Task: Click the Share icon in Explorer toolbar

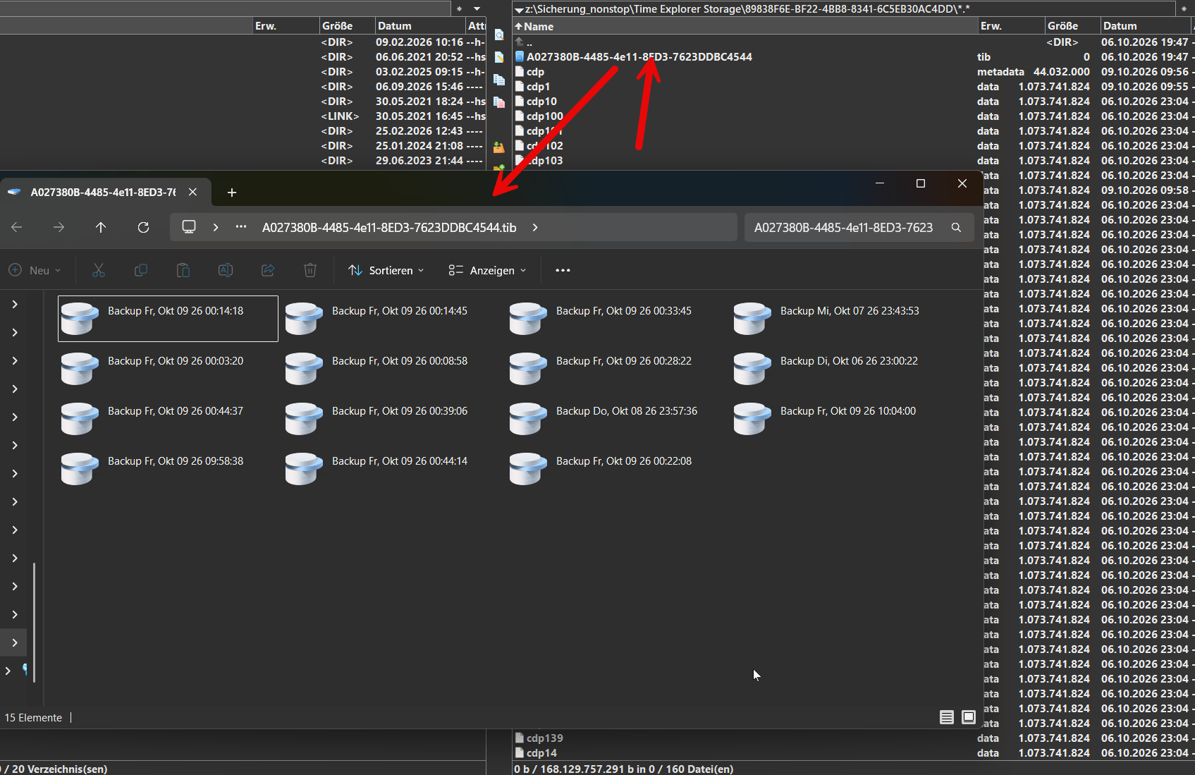Action: (268, 270)
